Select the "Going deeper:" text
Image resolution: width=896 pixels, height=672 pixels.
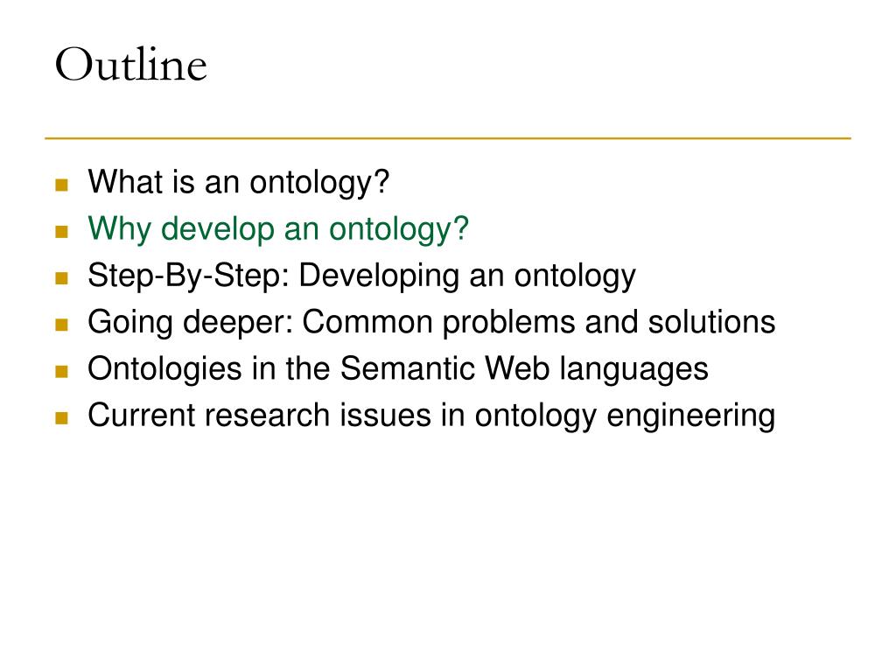(x=190, y=323)
